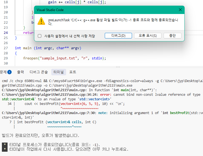This screenshot has height=156, width=203.
Task: Open the 포트 tab
Action: click(x=73, y=72)
